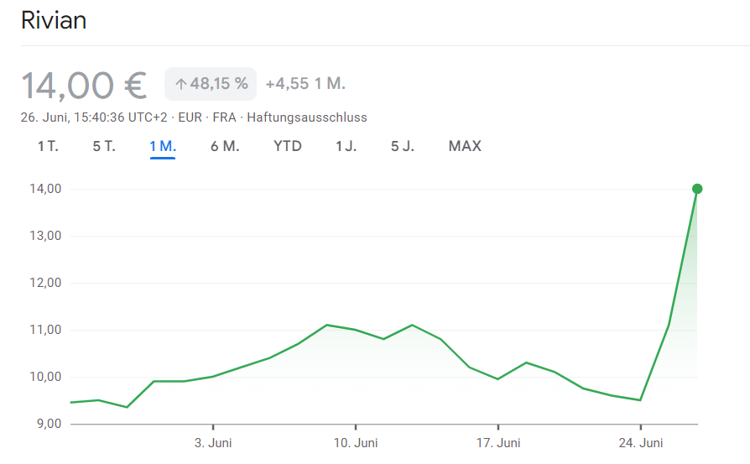
Task: Switch to the 5 T. range tab
Action: [x=104, y=146]
